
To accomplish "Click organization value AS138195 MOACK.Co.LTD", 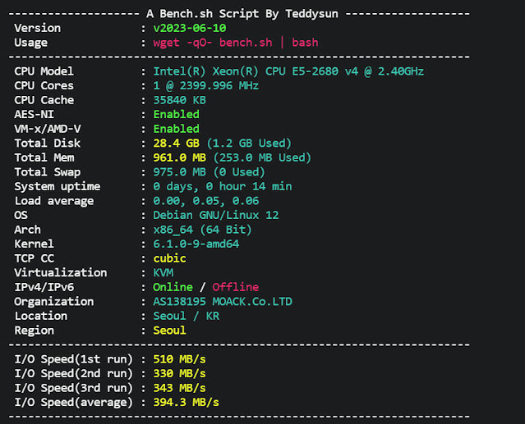I will click(223, 302).
